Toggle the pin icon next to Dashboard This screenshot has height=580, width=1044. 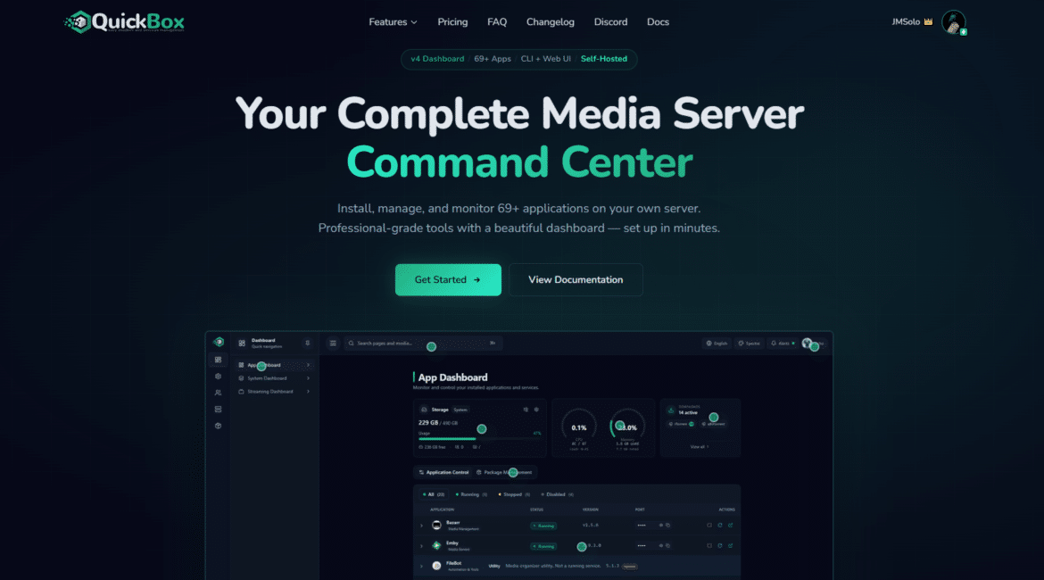(308, 343)
